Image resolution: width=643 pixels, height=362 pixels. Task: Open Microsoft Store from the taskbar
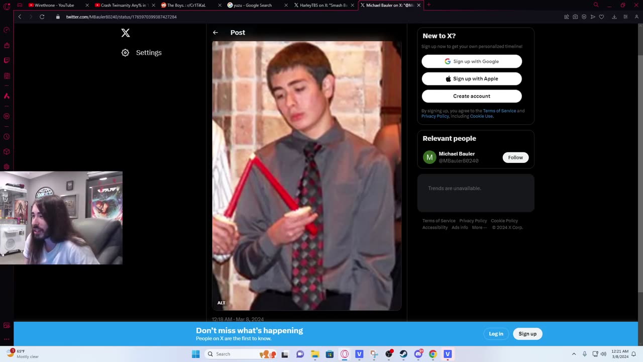[x=330, y=354]
